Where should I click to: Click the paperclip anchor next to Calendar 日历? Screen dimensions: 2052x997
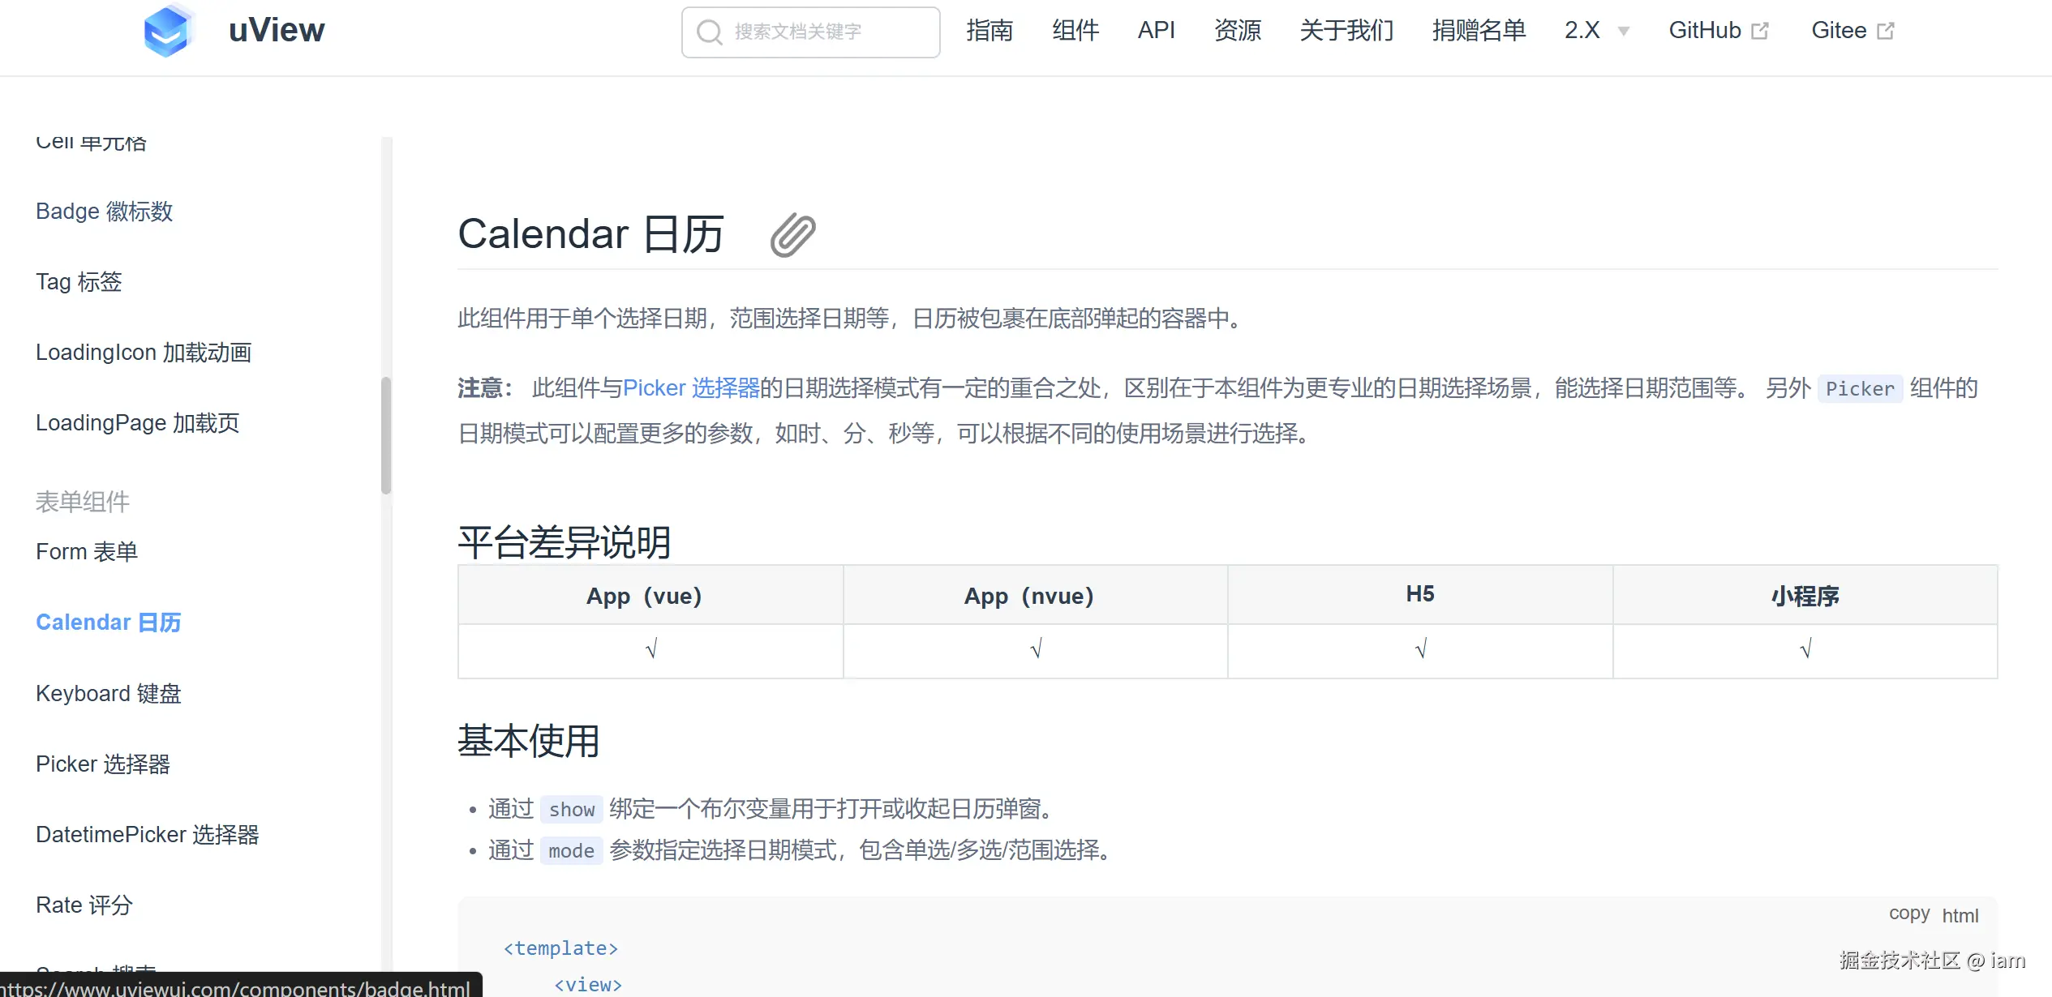tap(792, 235)
